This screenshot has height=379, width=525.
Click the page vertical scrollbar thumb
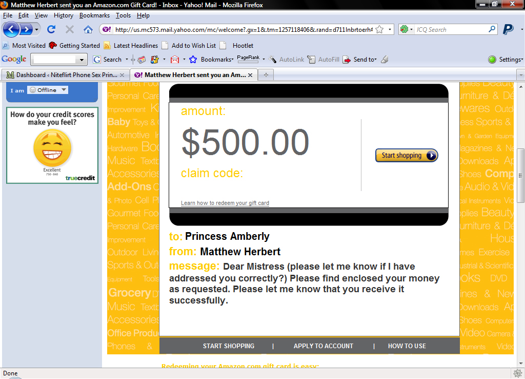(x=520, y=176)
